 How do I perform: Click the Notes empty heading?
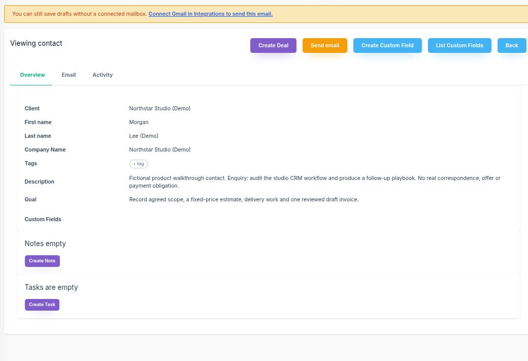tap(45, 244)
